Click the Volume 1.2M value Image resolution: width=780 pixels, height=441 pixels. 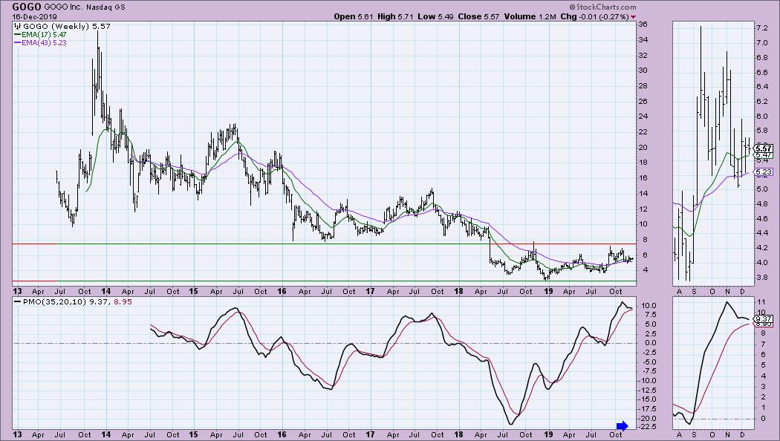530,16
